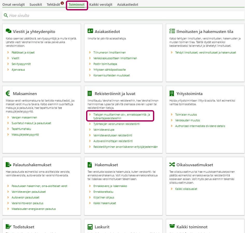Click the building icon beside Yritystoiminta
The image size is (245, 233).
tap(172, 93)
